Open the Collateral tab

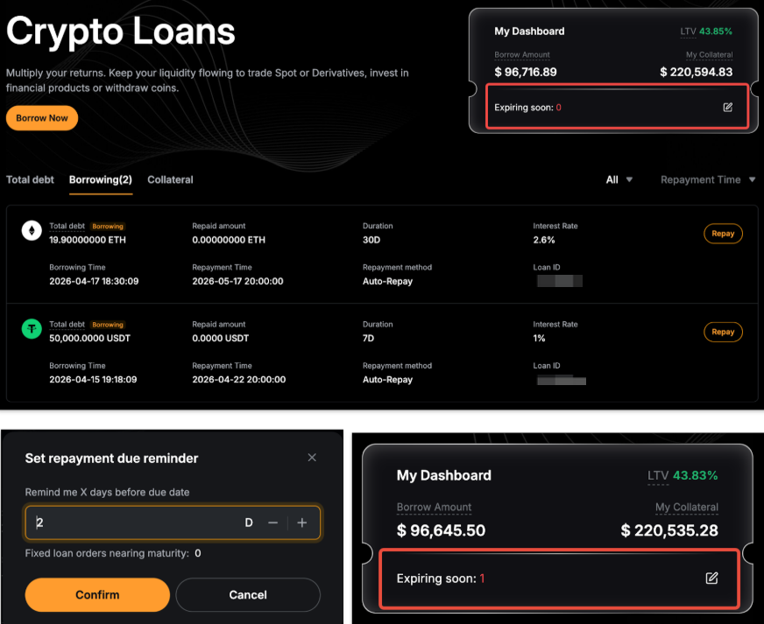point(170,179)
